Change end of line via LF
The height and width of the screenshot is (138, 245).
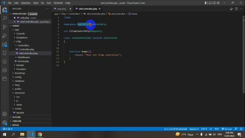point(211,129)
